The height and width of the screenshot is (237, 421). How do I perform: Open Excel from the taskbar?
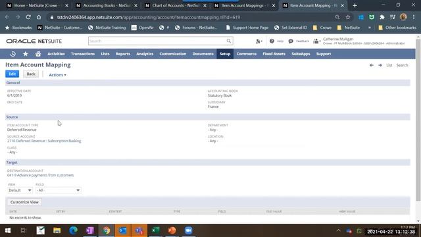(155, 230)
